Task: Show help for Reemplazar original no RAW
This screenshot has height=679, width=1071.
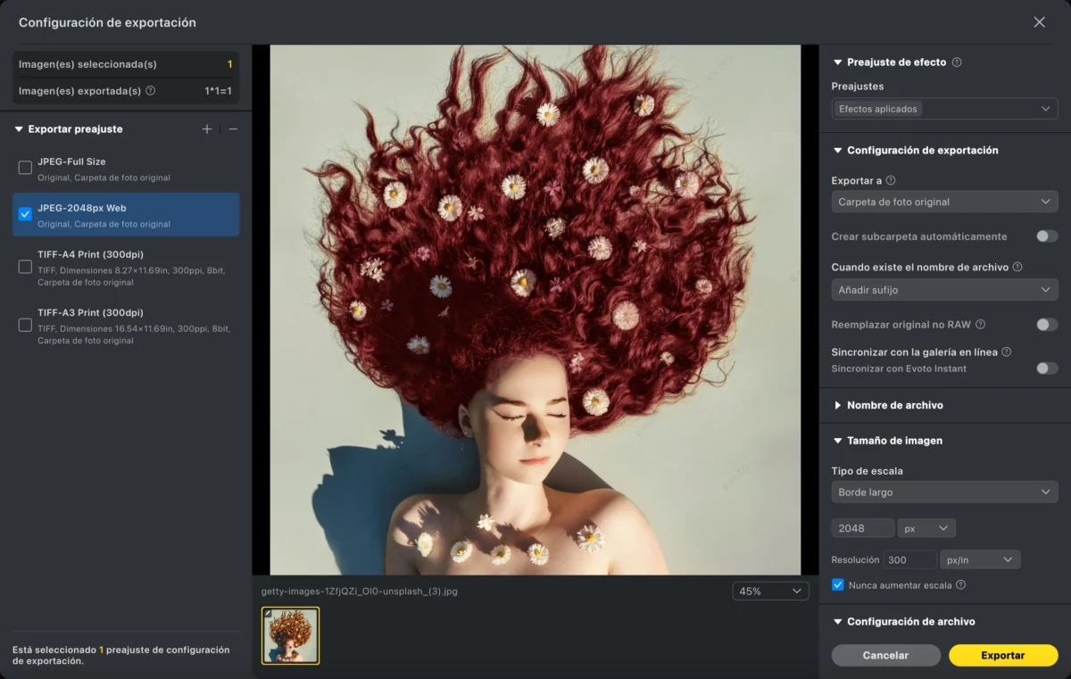Action: tap(980, 325)
